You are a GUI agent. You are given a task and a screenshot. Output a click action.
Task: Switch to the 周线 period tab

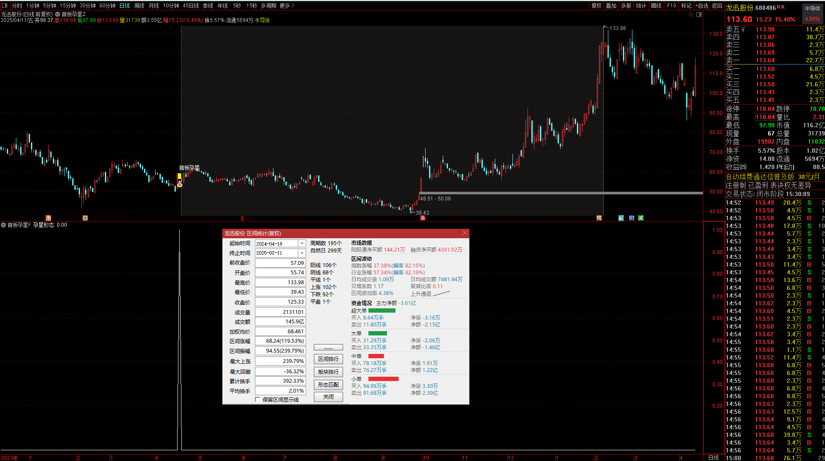[x=139, y=6]
